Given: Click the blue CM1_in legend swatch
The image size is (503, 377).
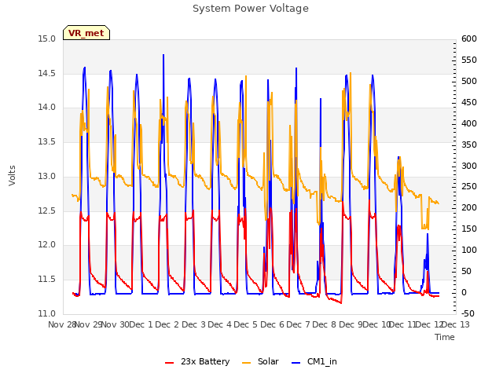Looking at the screenshot, I should click(x=296, y=363).
